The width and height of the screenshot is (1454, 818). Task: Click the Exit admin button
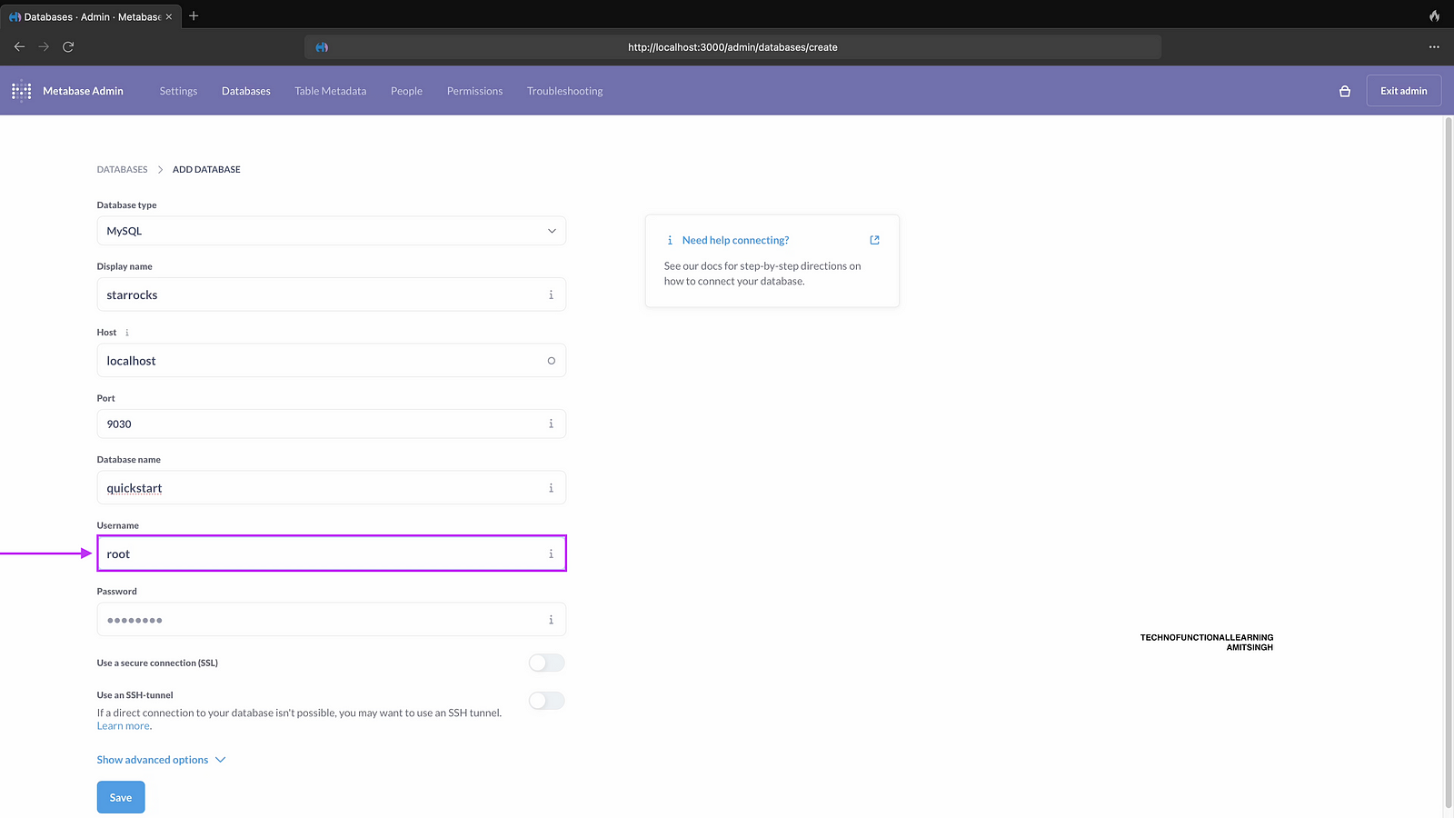click(1403, 91)
